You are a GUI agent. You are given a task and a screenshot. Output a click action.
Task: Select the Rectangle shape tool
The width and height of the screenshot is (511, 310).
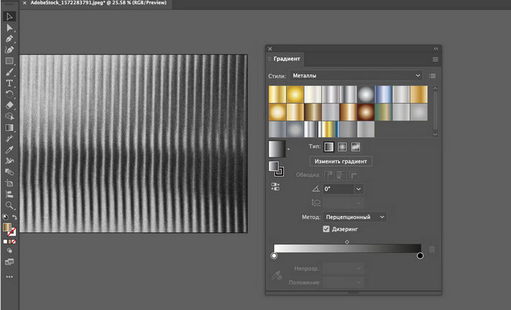9,61
